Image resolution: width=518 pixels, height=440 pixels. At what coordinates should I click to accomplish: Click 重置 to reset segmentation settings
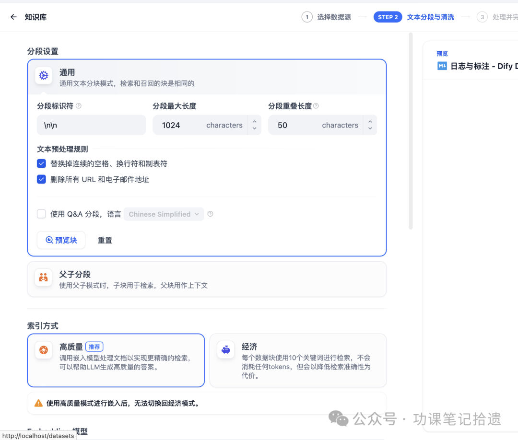105,240
